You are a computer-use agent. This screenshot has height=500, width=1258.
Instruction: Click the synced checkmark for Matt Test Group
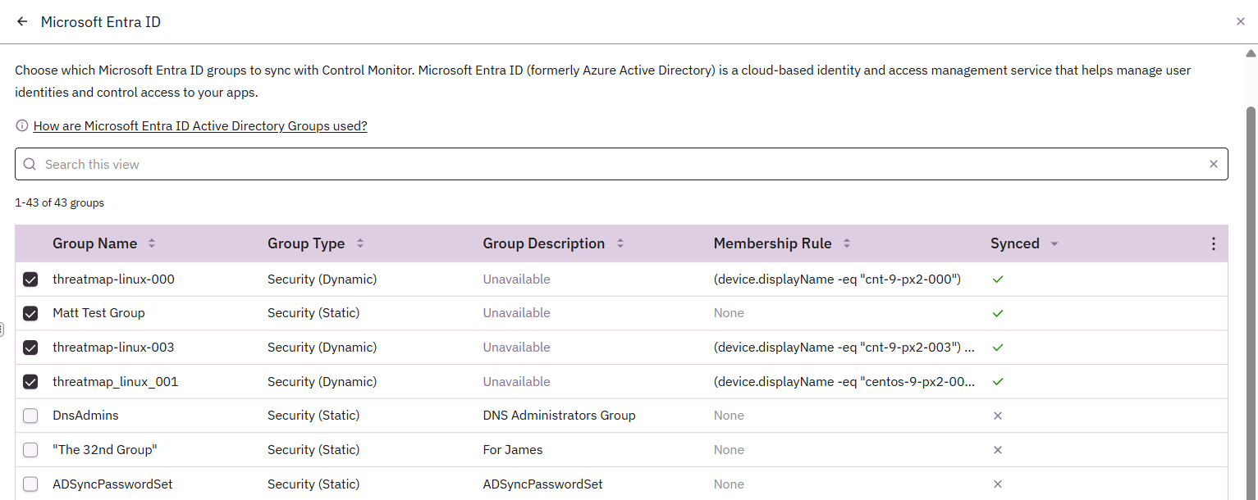[x=998, y=313]
